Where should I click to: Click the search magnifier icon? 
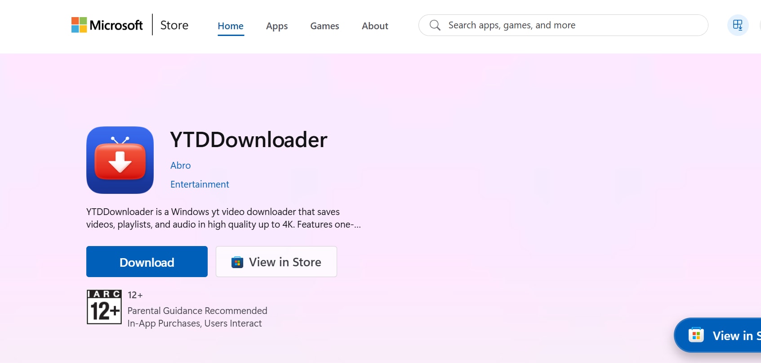[435, 25]
